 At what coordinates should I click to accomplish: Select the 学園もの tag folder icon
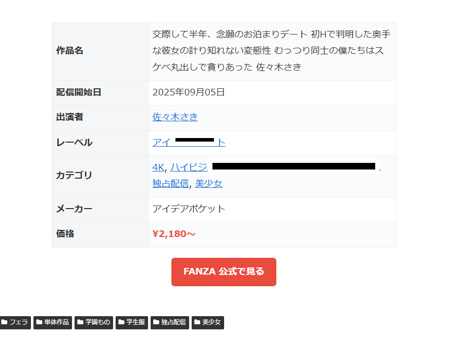pyautogui.click(x=80, y=322)
